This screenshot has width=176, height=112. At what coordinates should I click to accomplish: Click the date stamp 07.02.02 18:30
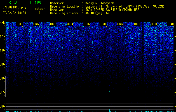14,13
